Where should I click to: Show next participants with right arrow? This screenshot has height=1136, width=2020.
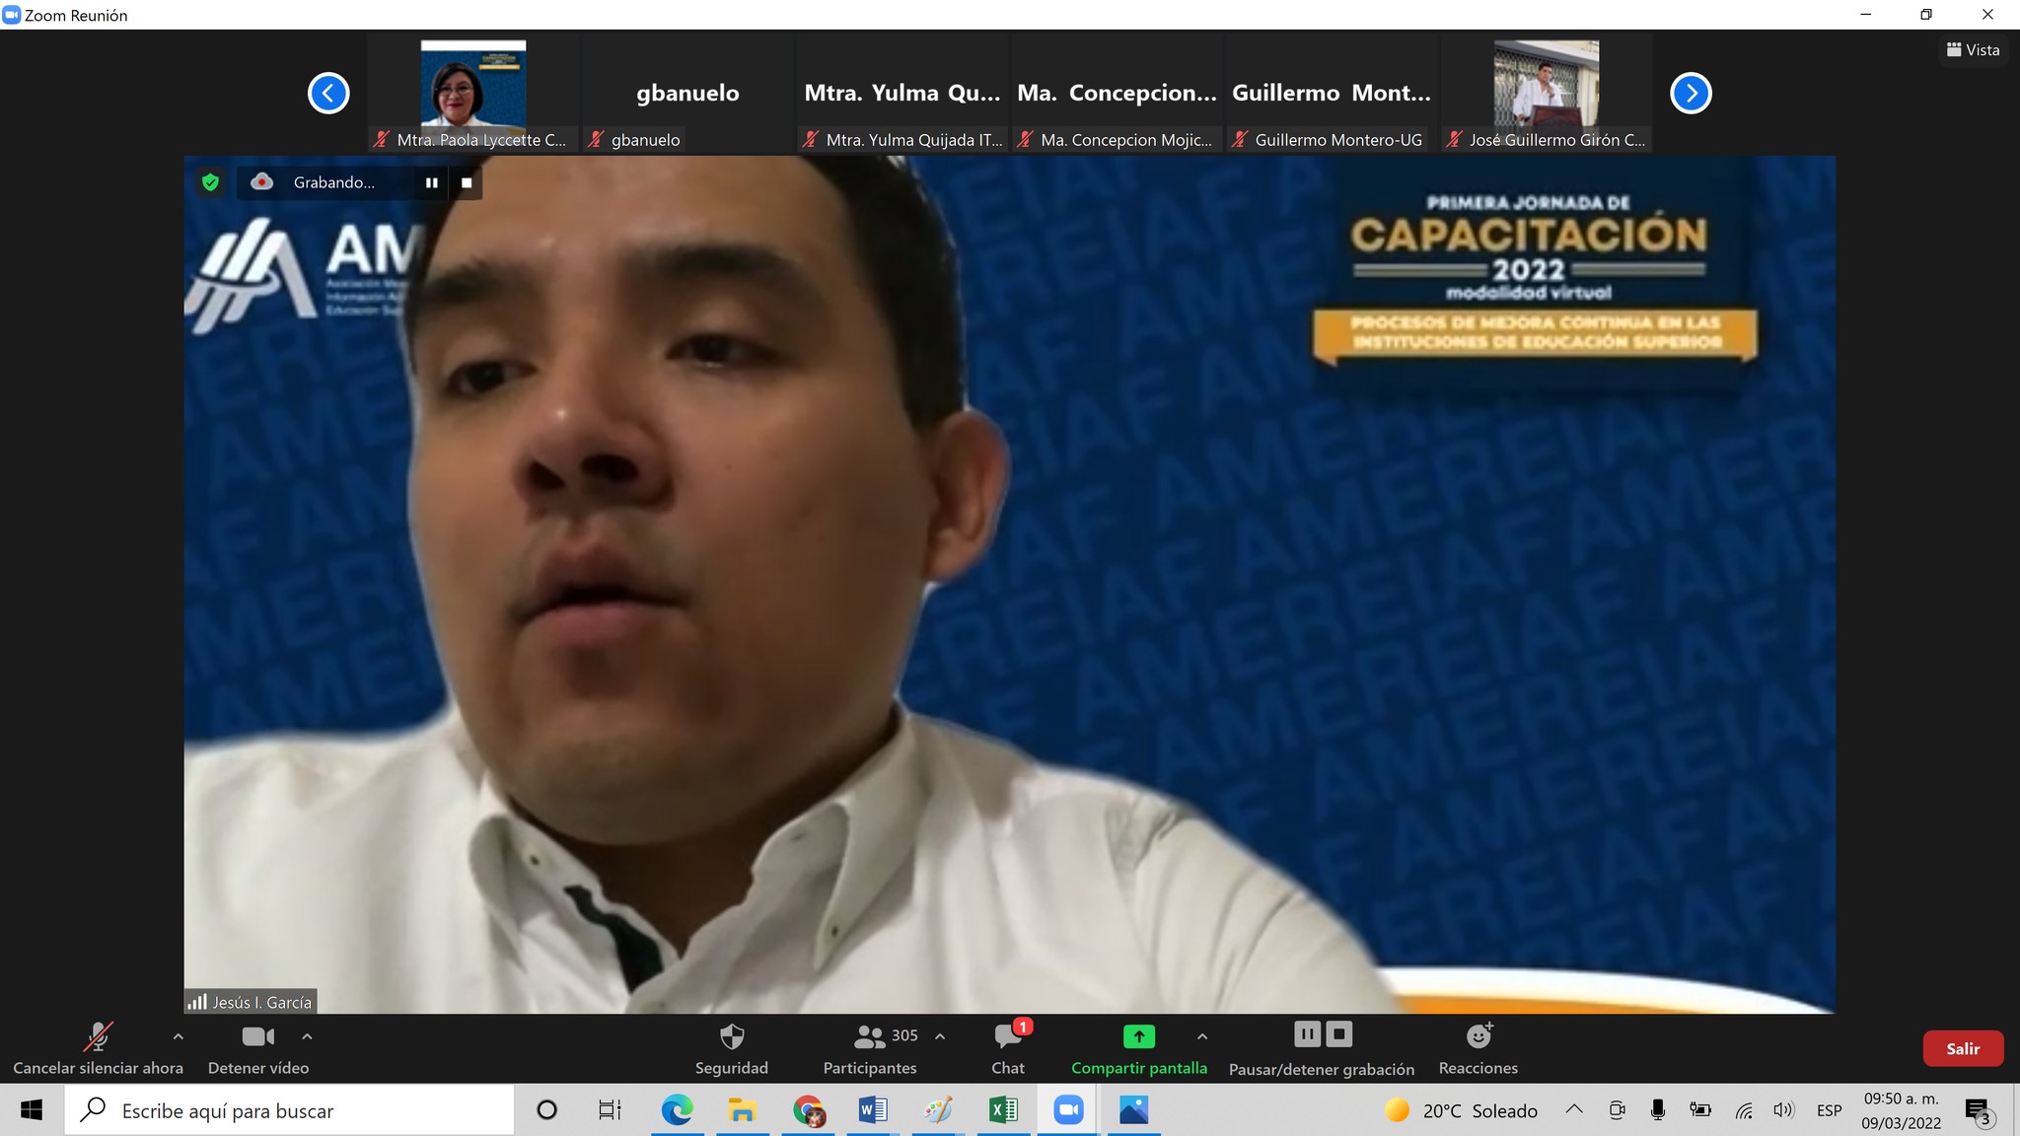[1691, 94]
